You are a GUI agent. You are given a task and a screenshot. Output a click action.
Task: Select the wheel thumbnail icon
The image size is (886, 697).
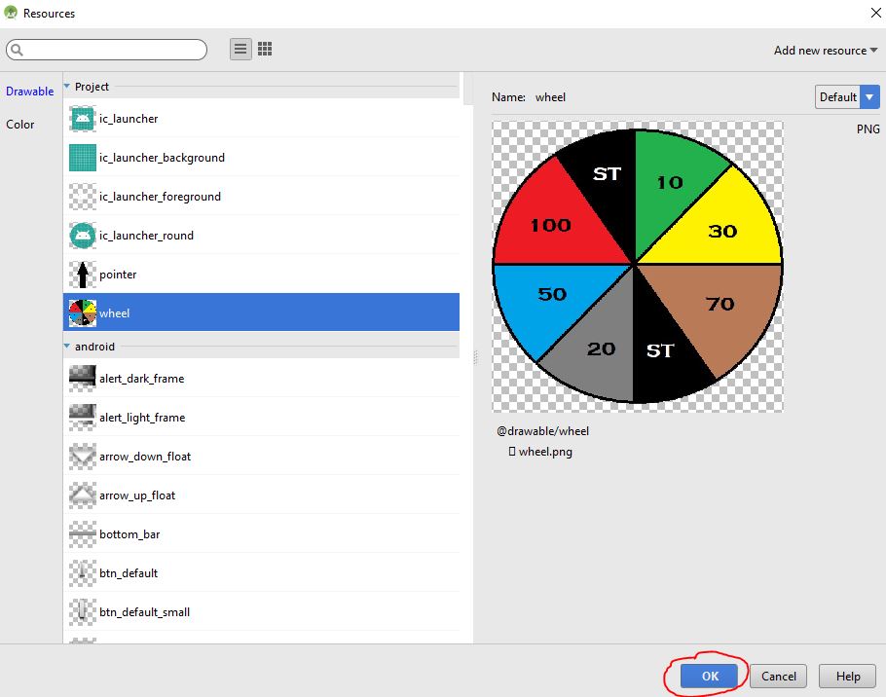[x=83, y=313]
